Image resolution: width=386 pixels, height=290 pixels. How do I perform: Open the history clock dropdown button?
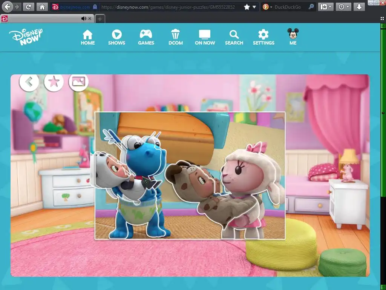(343, 7)
